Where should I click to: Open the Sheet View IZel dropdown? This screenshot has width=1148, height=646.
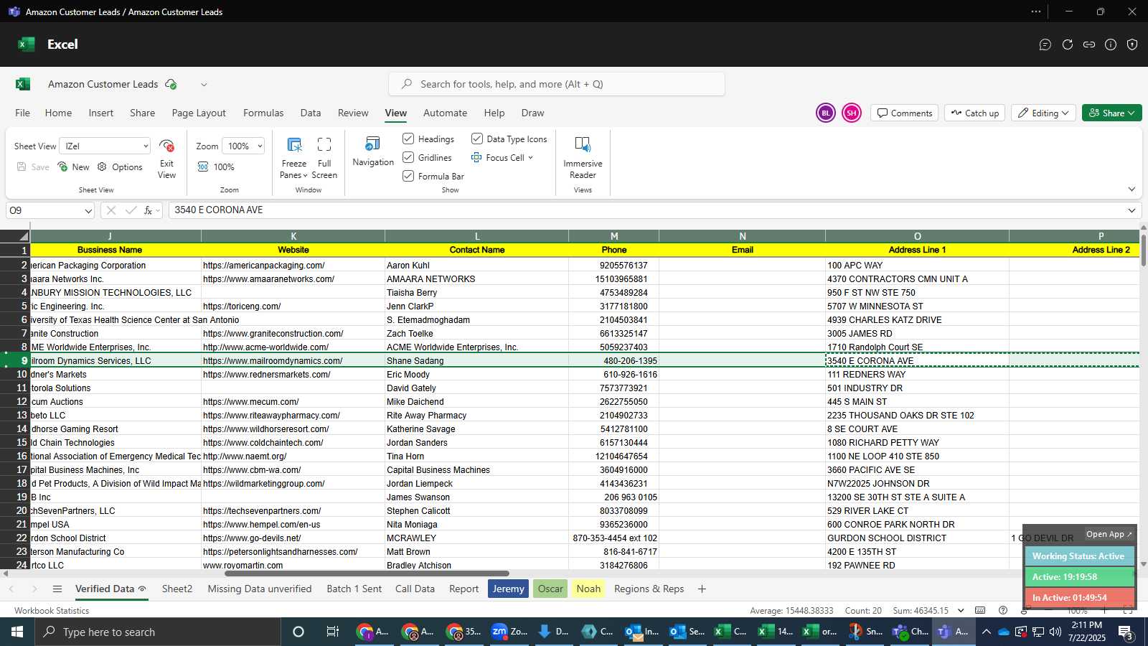tap(105, 146)
